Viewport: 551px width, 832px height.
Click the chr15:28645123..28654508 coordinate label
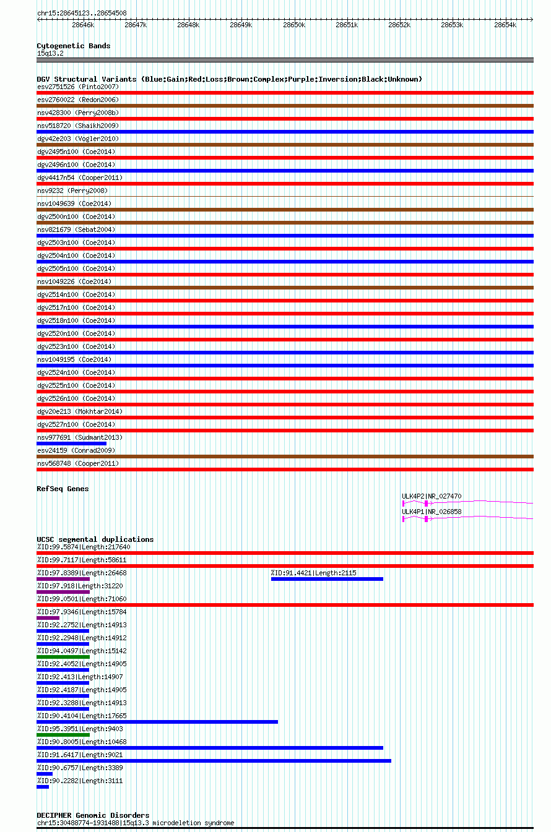pyautogui.click(x=82, y=13)
